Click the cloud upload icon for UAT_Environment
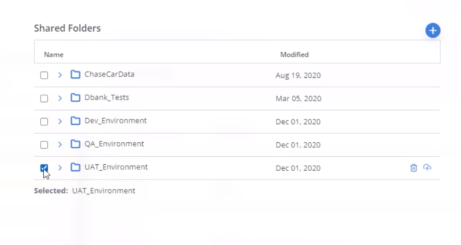The image size is (461, 245). click(427, 168)
